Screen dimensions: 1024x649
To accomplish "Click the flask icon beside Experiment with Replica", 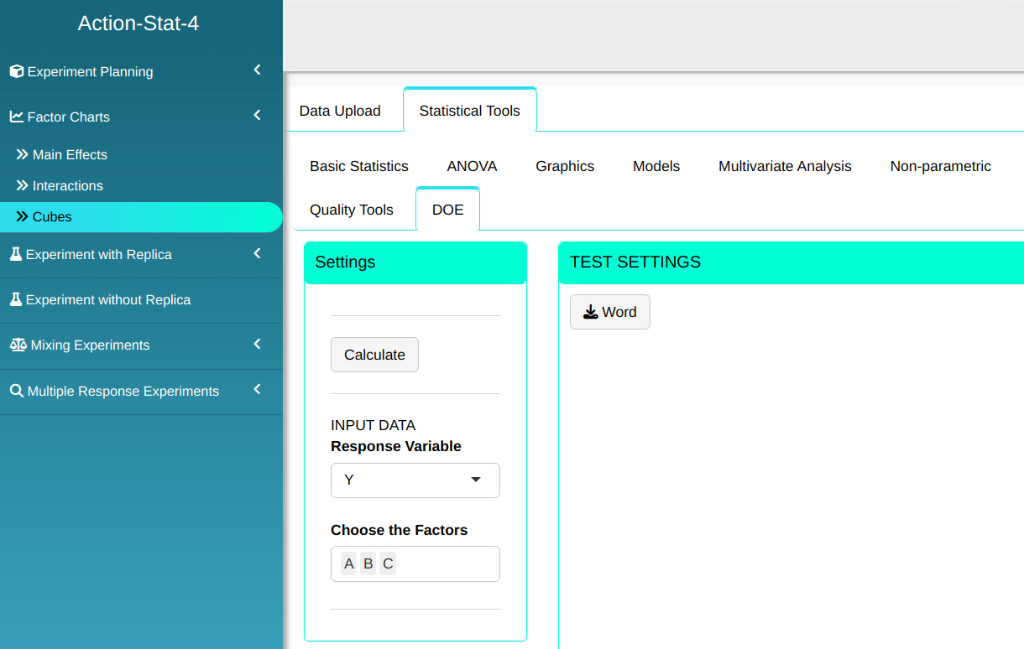I will click(x=15, y=254).
